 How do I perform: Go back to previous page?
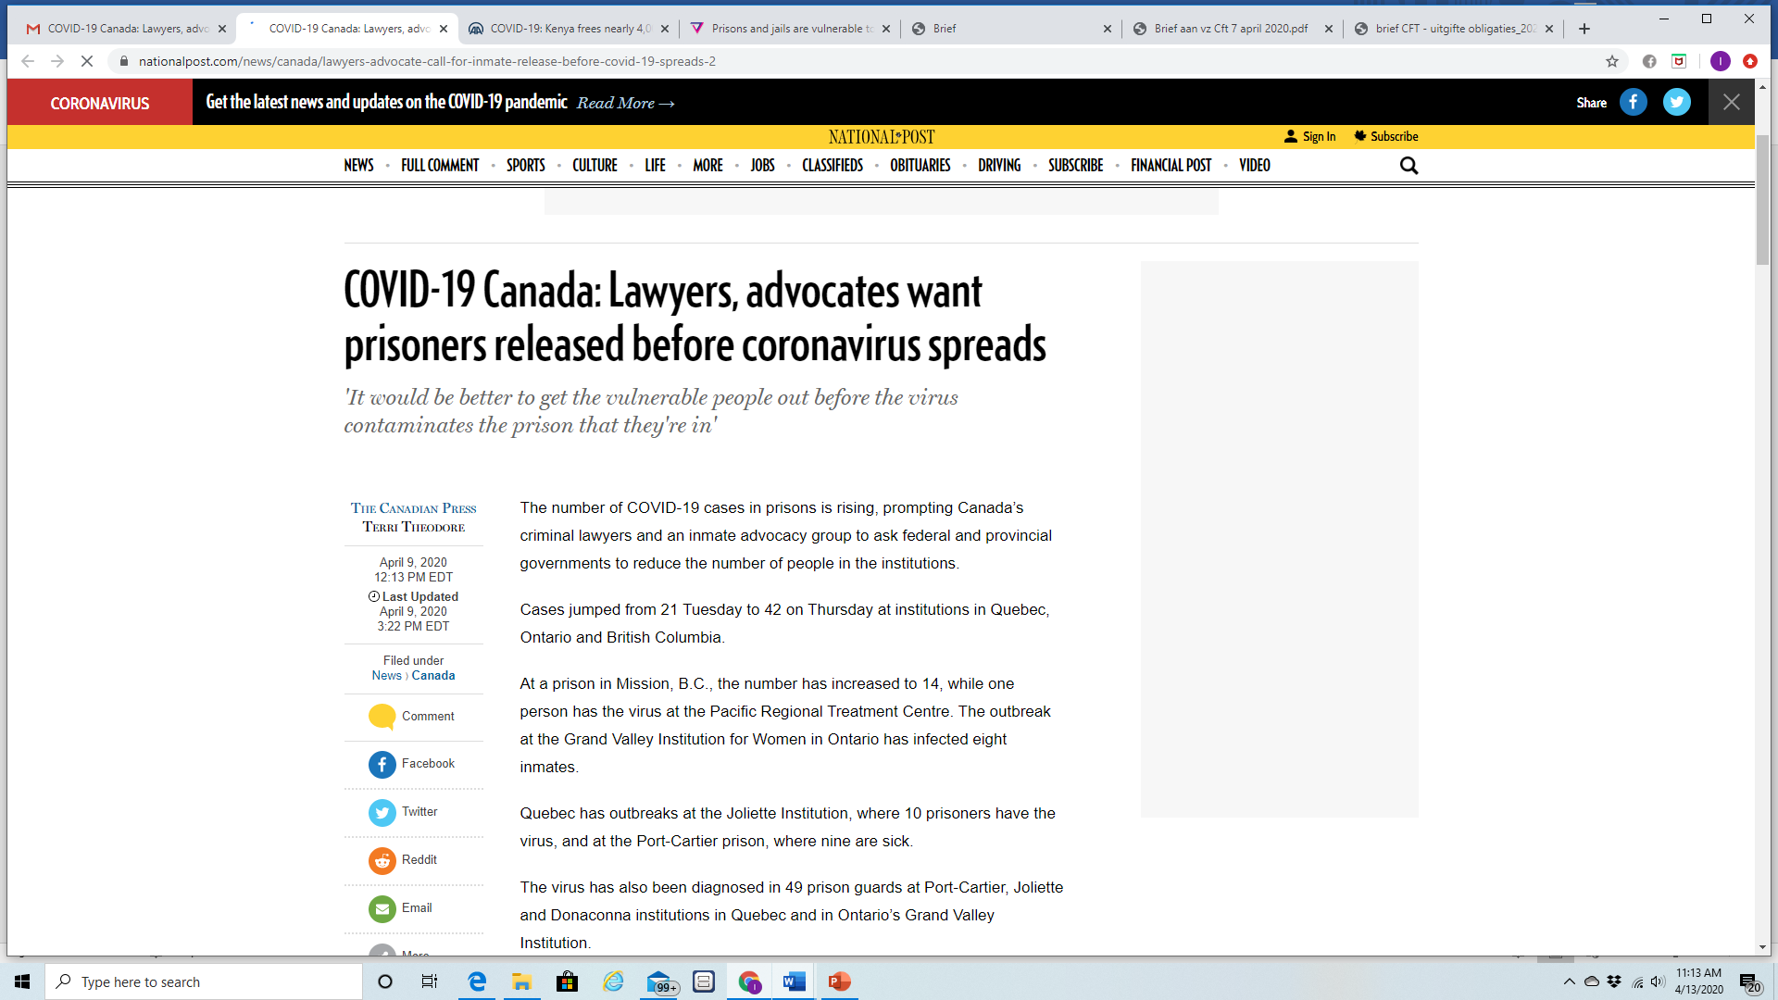click(x=28, y=61)
